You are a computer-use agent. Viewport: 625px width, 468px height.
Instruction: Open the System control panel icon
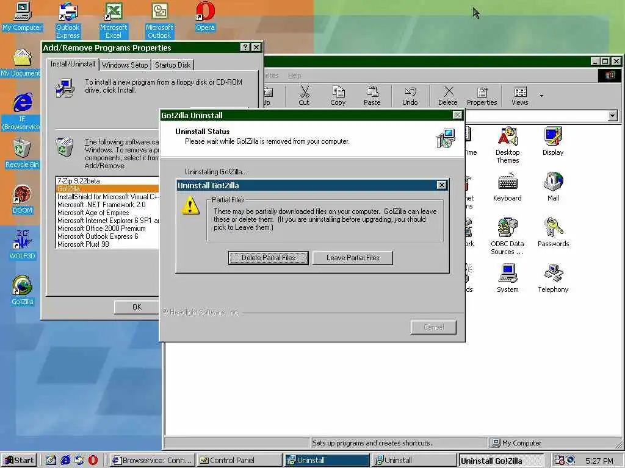[x=507, y=278]
